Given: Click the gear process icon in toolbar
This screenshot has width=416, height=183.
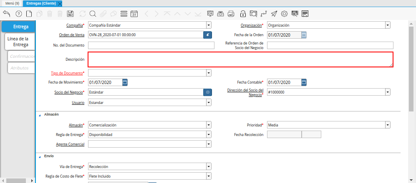Looking at the screenshot, I should click(x=284, y=14).
